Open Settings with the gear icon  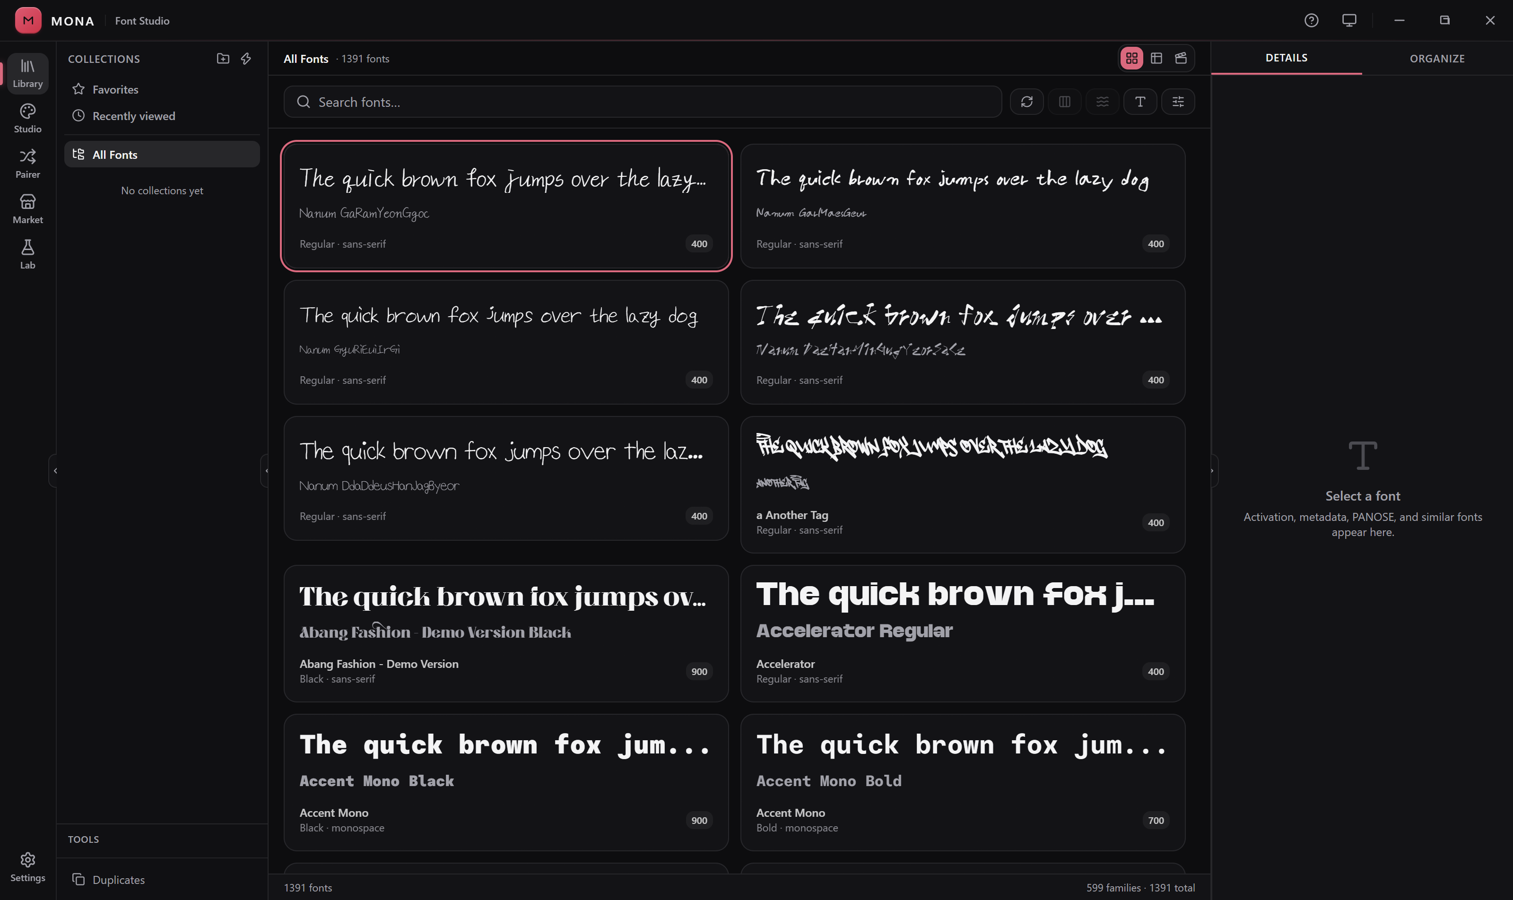pos(28,867)
